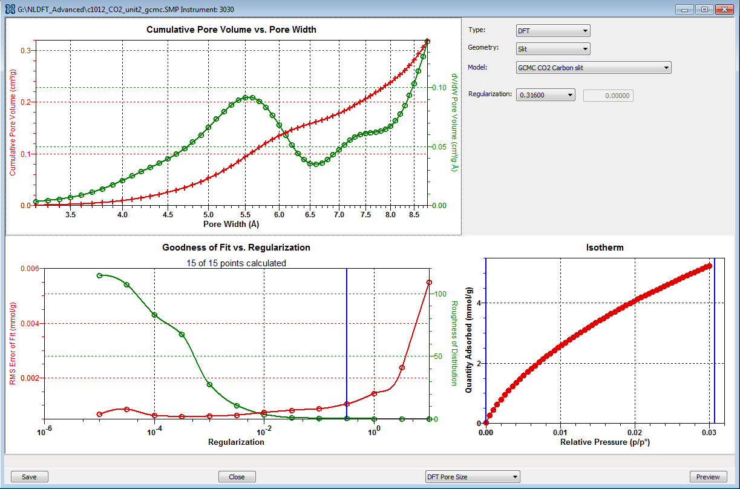Click the last isotherm data point near 0.03

pos(709,266)
